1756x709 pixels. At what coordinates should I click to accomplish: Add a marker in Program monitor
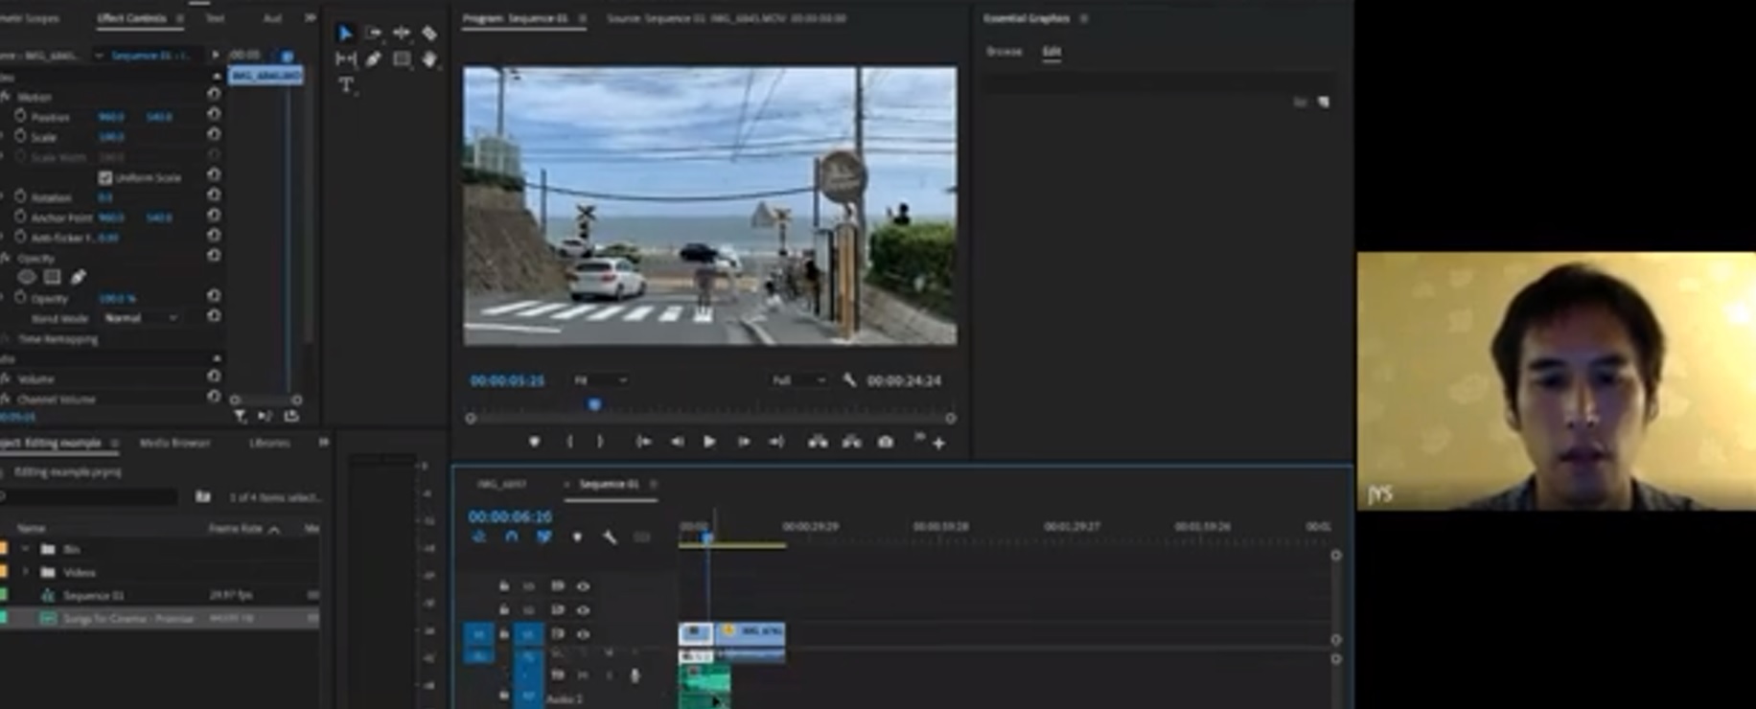click(x=534, y=442)
